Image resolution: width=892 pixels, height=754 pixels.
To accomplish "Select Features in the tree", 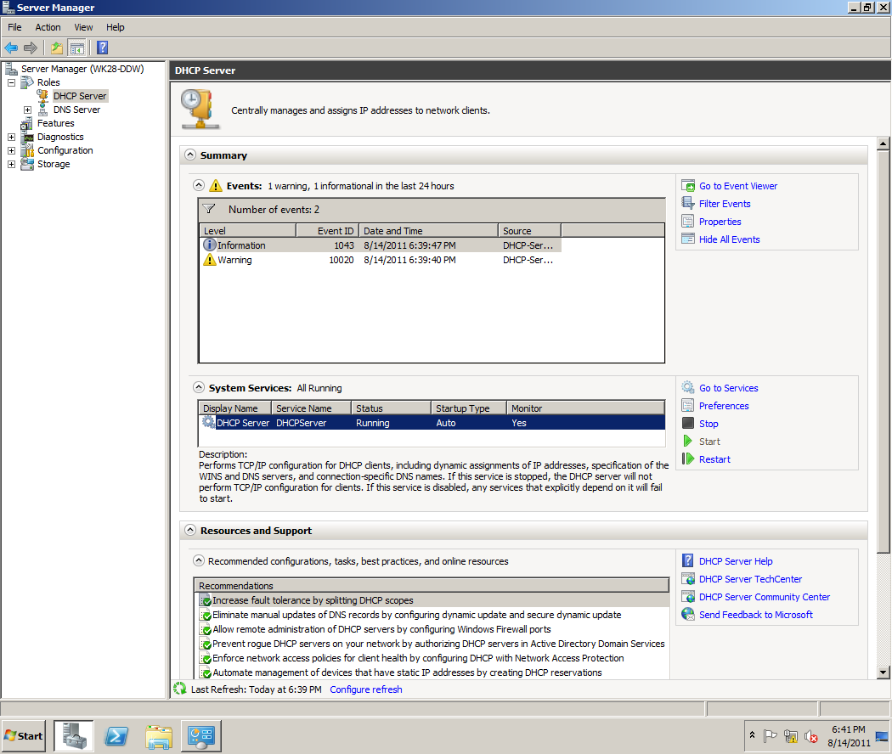I will click(x=56, y=123).
